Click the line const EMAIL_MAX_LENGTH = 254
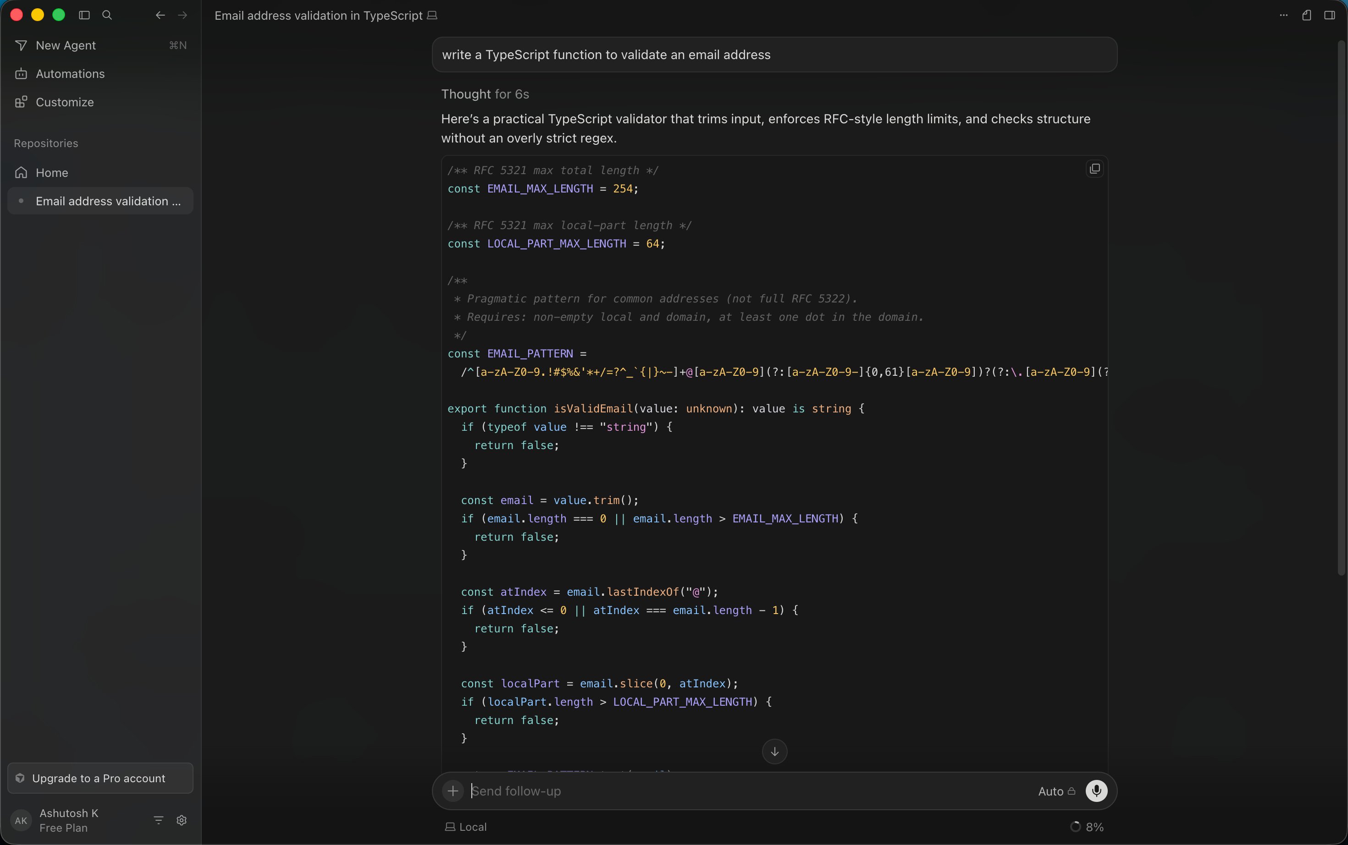 [x=543, y=189]
